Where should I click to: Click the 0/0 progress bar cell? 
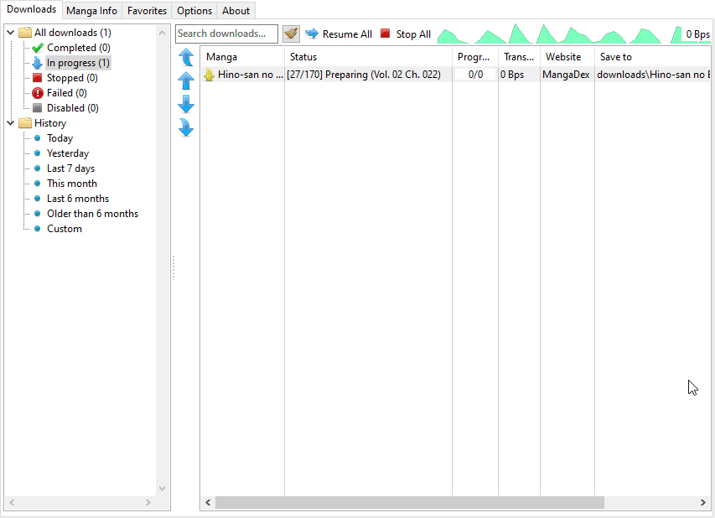click(475, 75)
